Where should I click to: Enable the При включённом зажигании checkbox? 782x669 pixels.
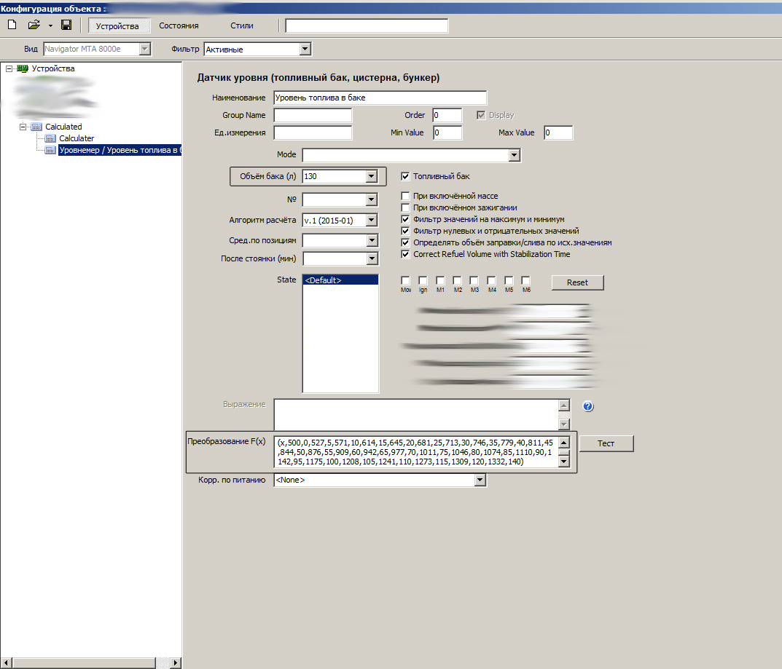pos(406,207)
